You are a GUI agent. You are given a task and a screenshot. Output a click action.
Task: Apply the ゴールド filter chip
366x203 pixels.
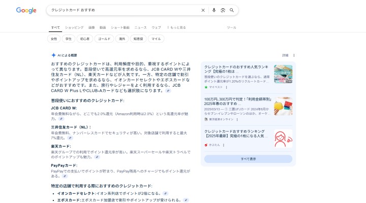(x=104, y=39)
